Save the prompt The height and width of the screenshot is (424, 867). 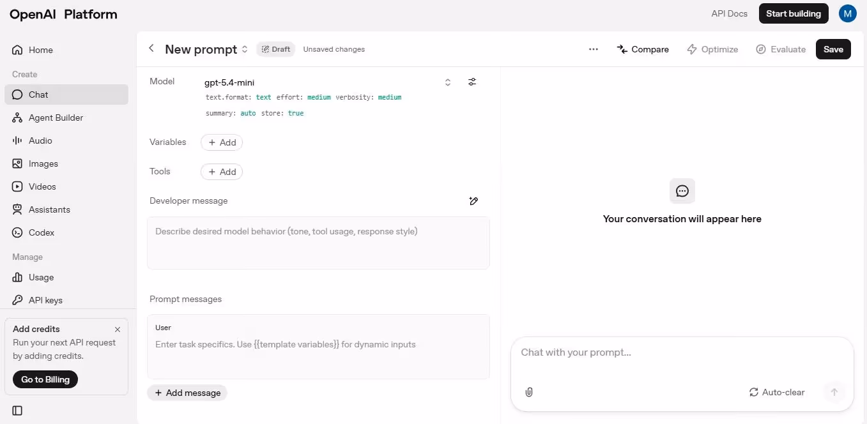coord(833,49)
